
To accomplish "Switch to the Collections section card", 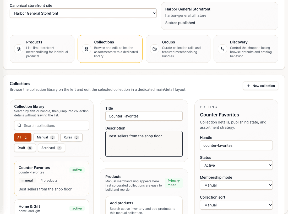I will coord(110,49).
